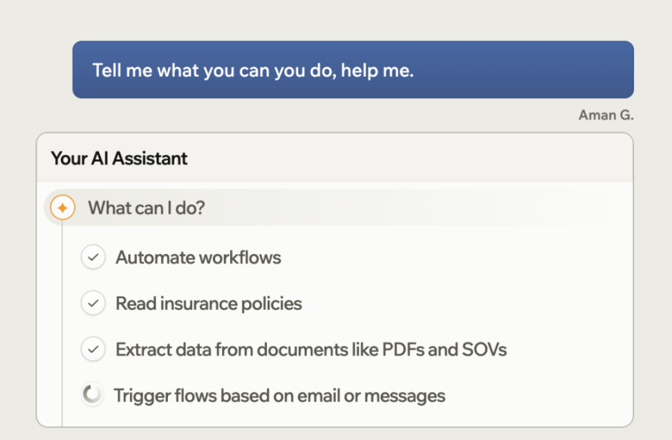Click the word SOVs in extract item
The height and width of the screenshot is (440, 672).
pos(484,349)
